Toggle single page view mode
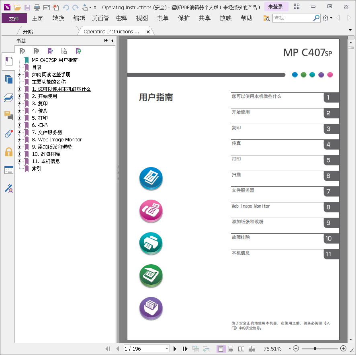Viewport: 356px width, 355px height. (x=221, y=349)
